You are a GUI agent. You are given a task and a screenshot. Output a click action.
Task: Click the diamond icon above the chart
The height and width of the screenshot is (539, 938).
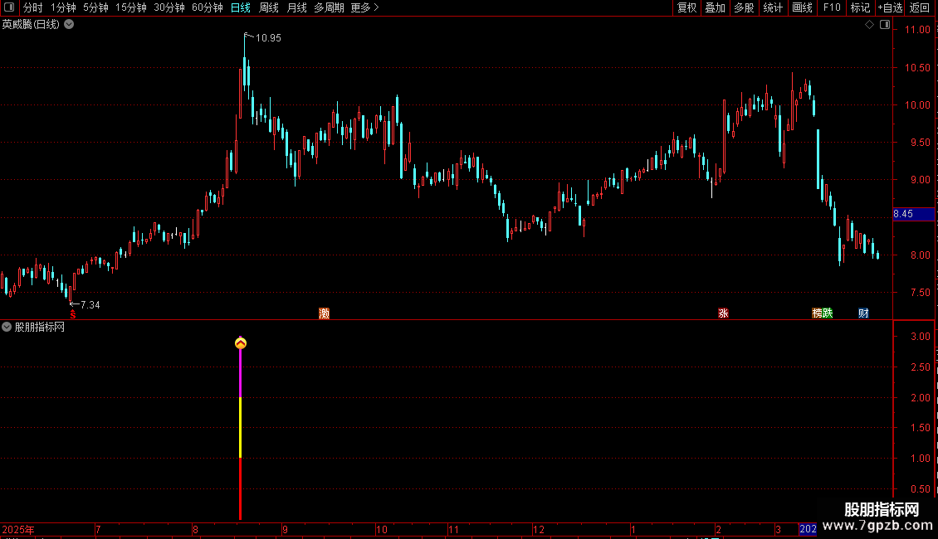coord(869,25)
